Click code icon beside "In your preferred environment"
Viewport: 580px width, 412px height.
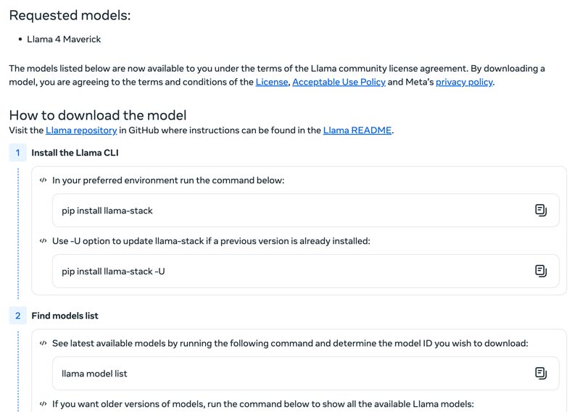(43, 180)
